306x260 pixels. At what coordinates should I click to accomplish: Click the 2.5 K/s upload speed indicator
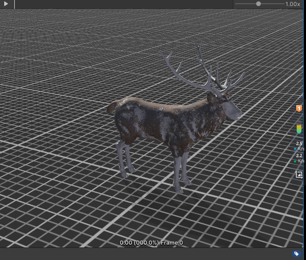pos(299,146)
